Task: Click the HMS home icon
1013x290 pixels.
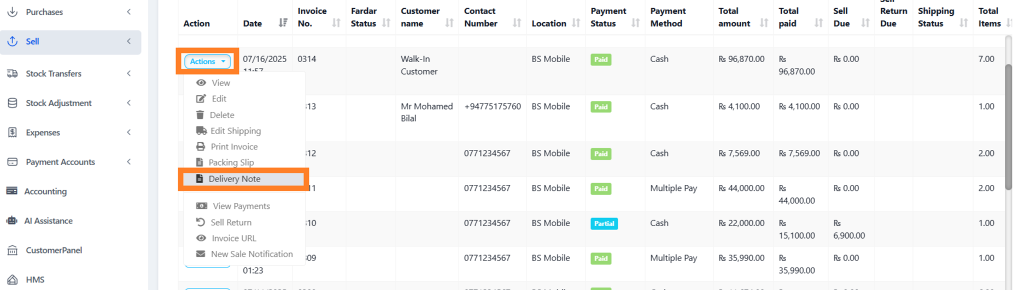Action: pyautogui.click(x=12, y=280)
